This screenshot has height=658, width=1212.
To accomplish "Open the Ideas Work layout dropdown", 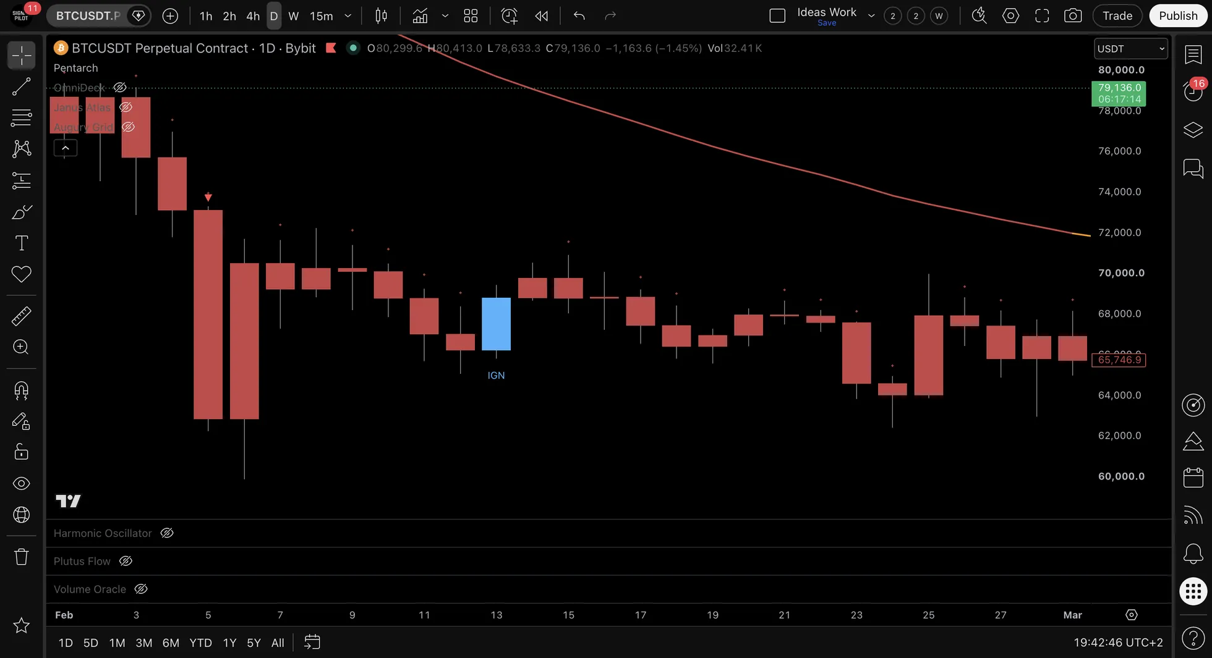I will 871,16.
